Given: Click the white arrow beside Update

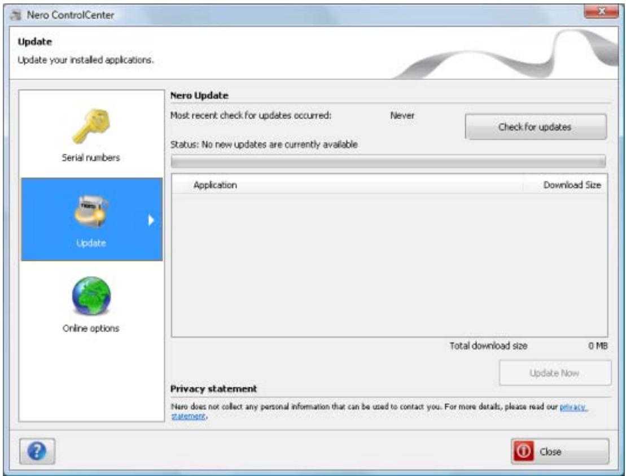Looking at the screenshot, I should [151, 220].
